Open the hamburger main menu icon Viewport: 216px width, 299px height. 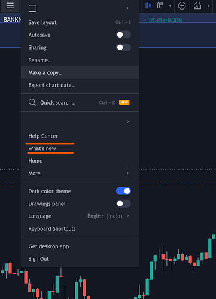[x=10, y=6]
